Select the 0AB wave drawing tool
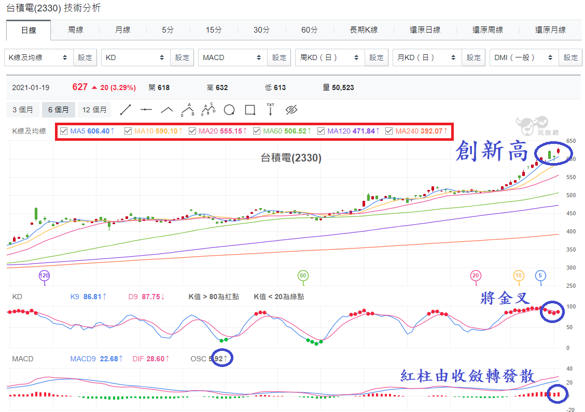585x412 pixels. pyautogui.click(x=188, y=110)
